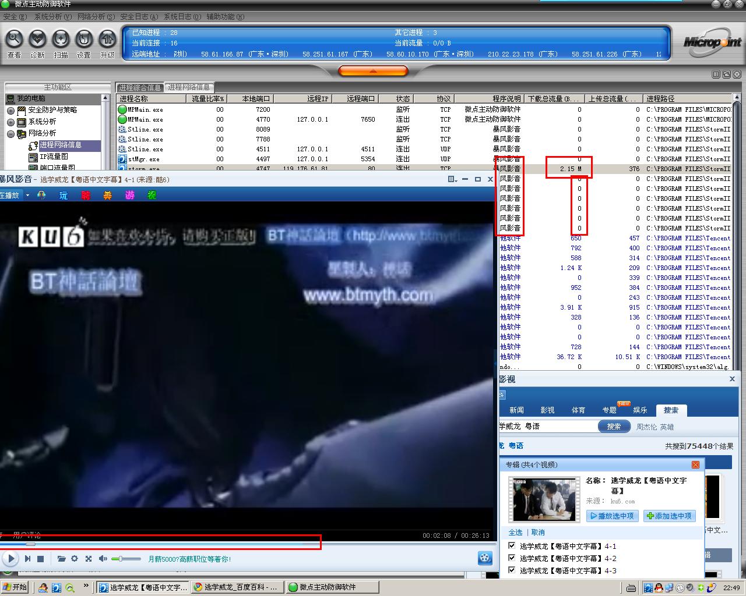Open 安全(F) menu
Image resolution: width=746 pixels, height=596 pixels.
(15, 17)
